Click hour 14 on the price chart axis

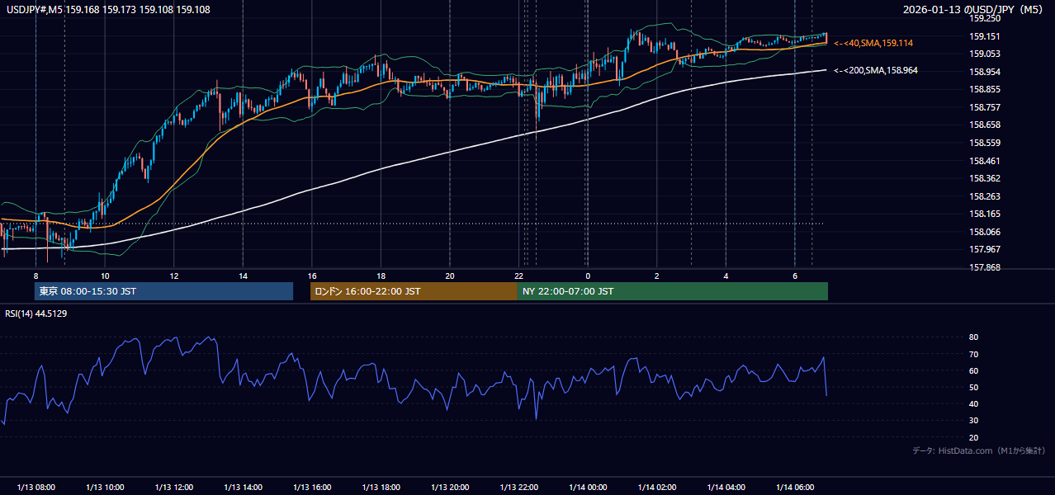pos(243,276)
